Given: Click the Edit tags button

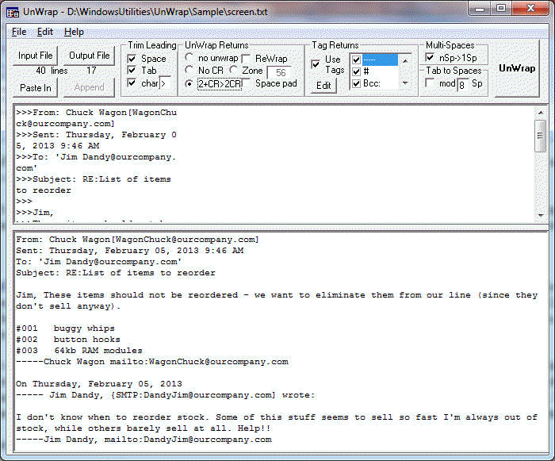Looking at the screenshot, I should click(323, 86).
